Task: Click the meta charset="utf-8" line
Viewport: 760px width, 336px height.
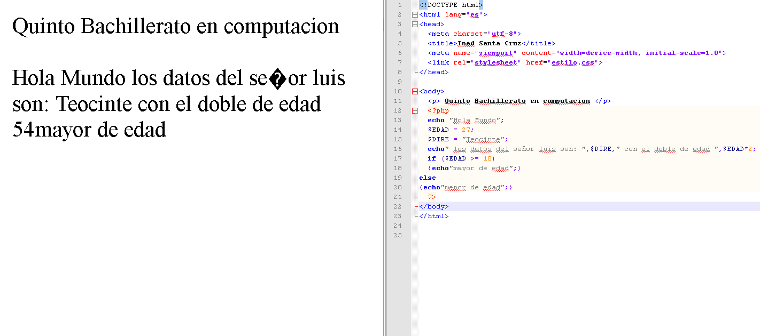Action: (474, 34)
